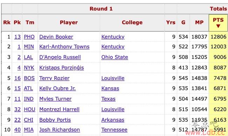Open Myles Turner's player link
This screenshot has width=228, height=136.
[x=55, y=99]
